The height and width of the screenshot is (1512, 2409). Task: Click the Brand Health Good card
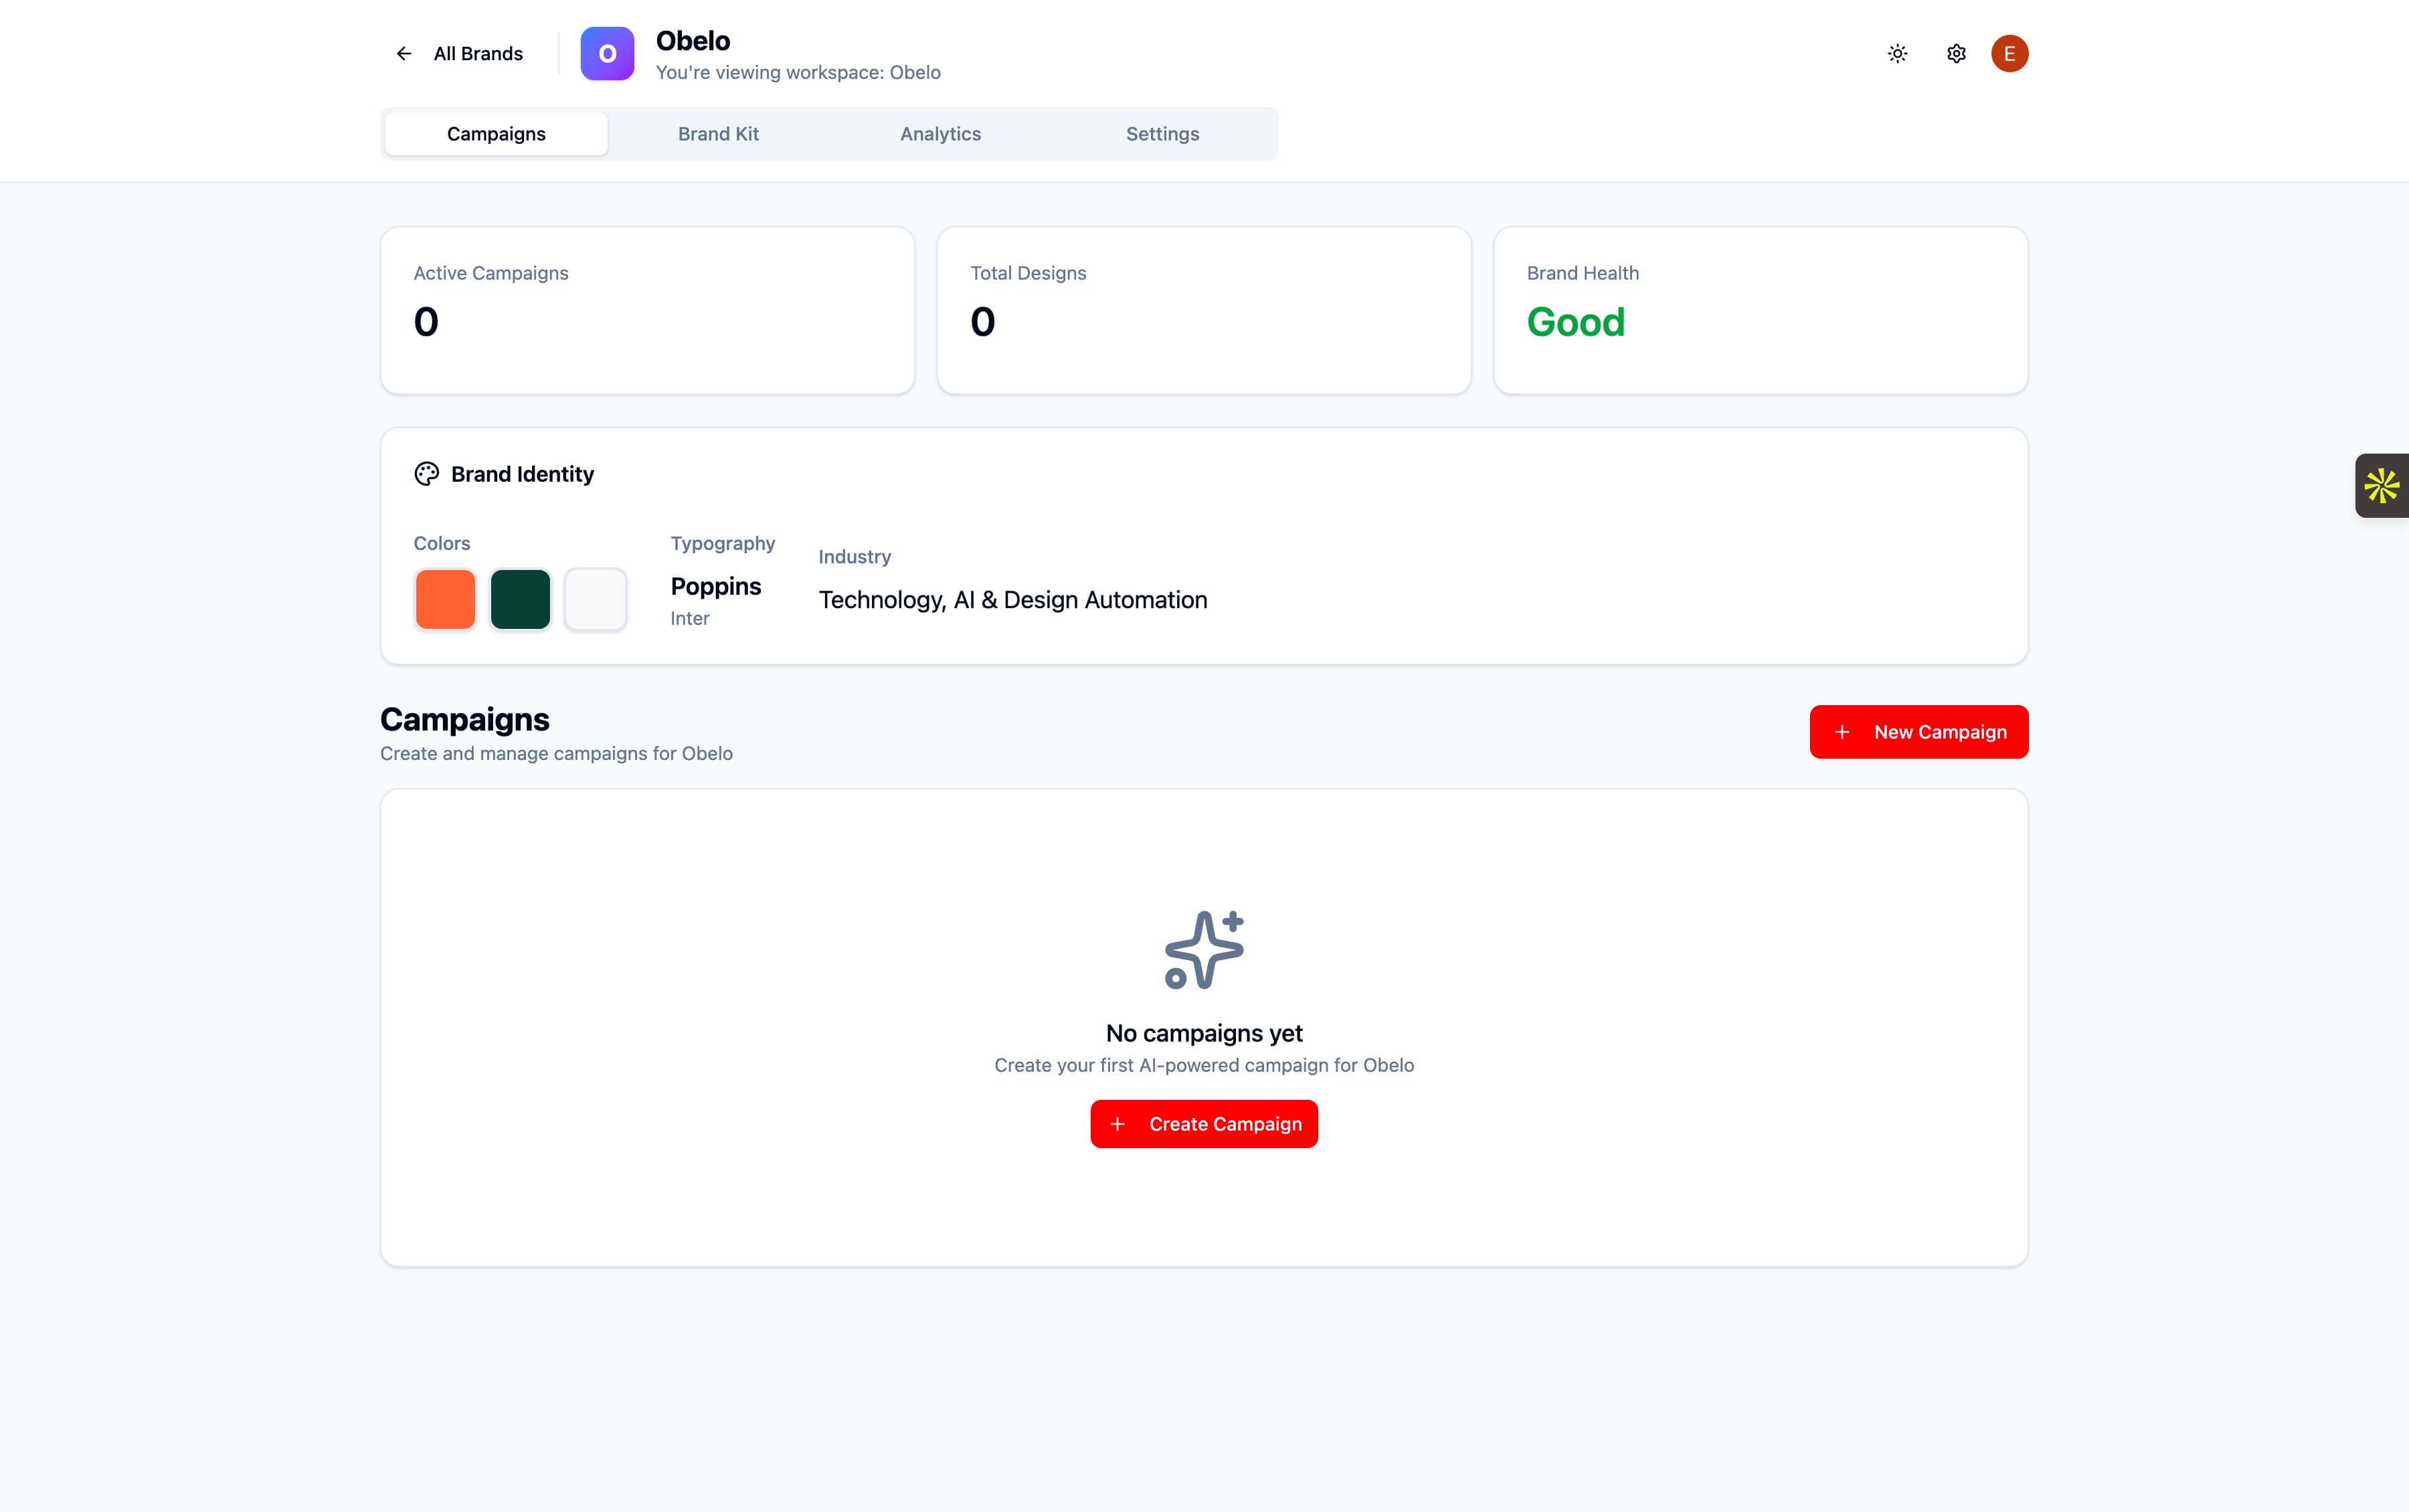tap(1760, 310)
